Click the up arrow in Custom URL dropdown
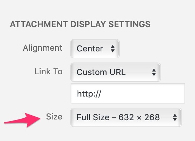 (154, 70)
